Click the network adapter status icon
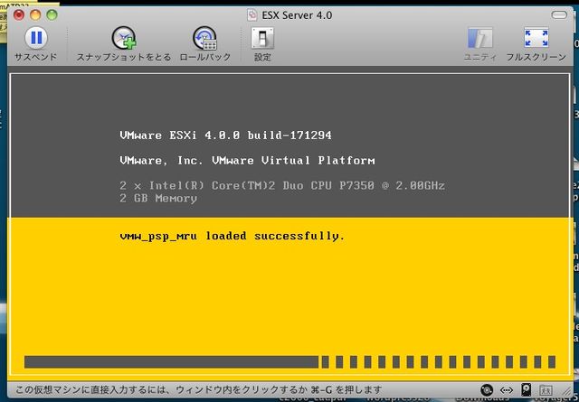Image resolution: width=579 pixels, height=402 pixels. coord(507,390)
